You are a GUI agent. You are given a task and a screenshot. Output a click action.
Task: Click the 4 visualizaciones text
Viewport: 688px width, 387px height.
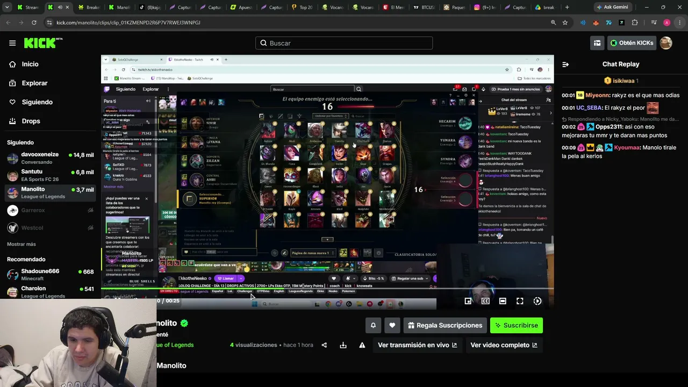[x=254, y=345]
